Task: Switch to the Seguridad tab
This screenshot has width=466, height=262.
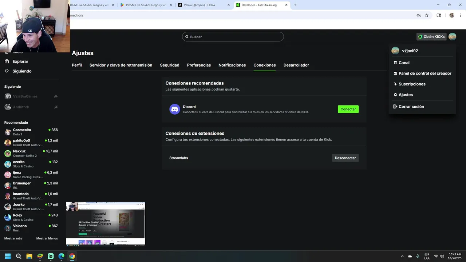Action: (x=170, y=65)
